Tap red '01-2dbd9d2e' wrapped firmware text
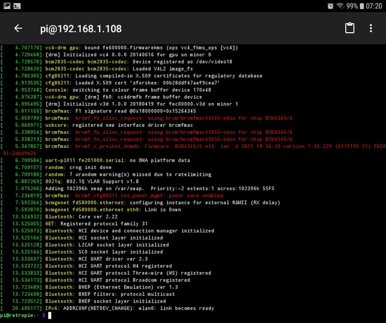The image size is (386, 323). click(19, 153)
